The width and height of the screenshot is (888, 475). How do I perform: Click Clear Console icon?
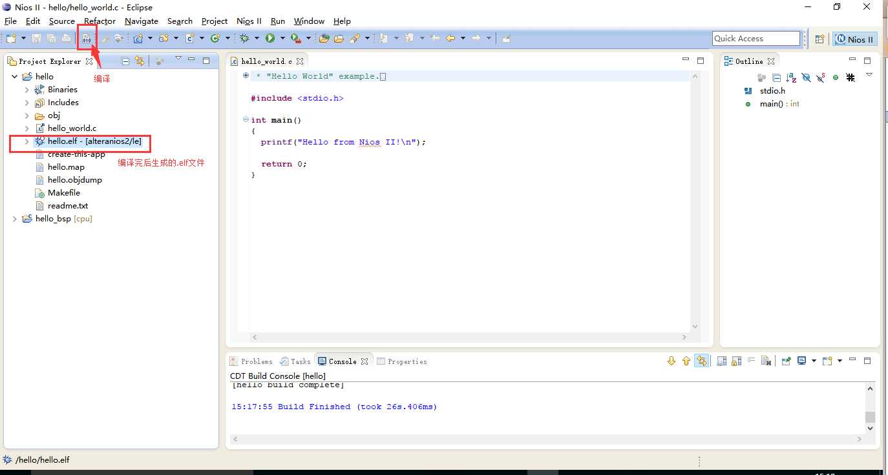[x=766, y=361]
